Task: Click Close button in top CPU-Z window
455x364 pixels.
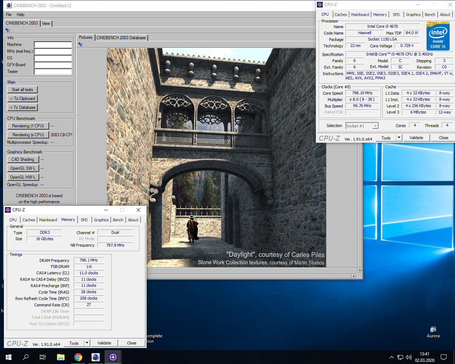Action: (444, 138)
